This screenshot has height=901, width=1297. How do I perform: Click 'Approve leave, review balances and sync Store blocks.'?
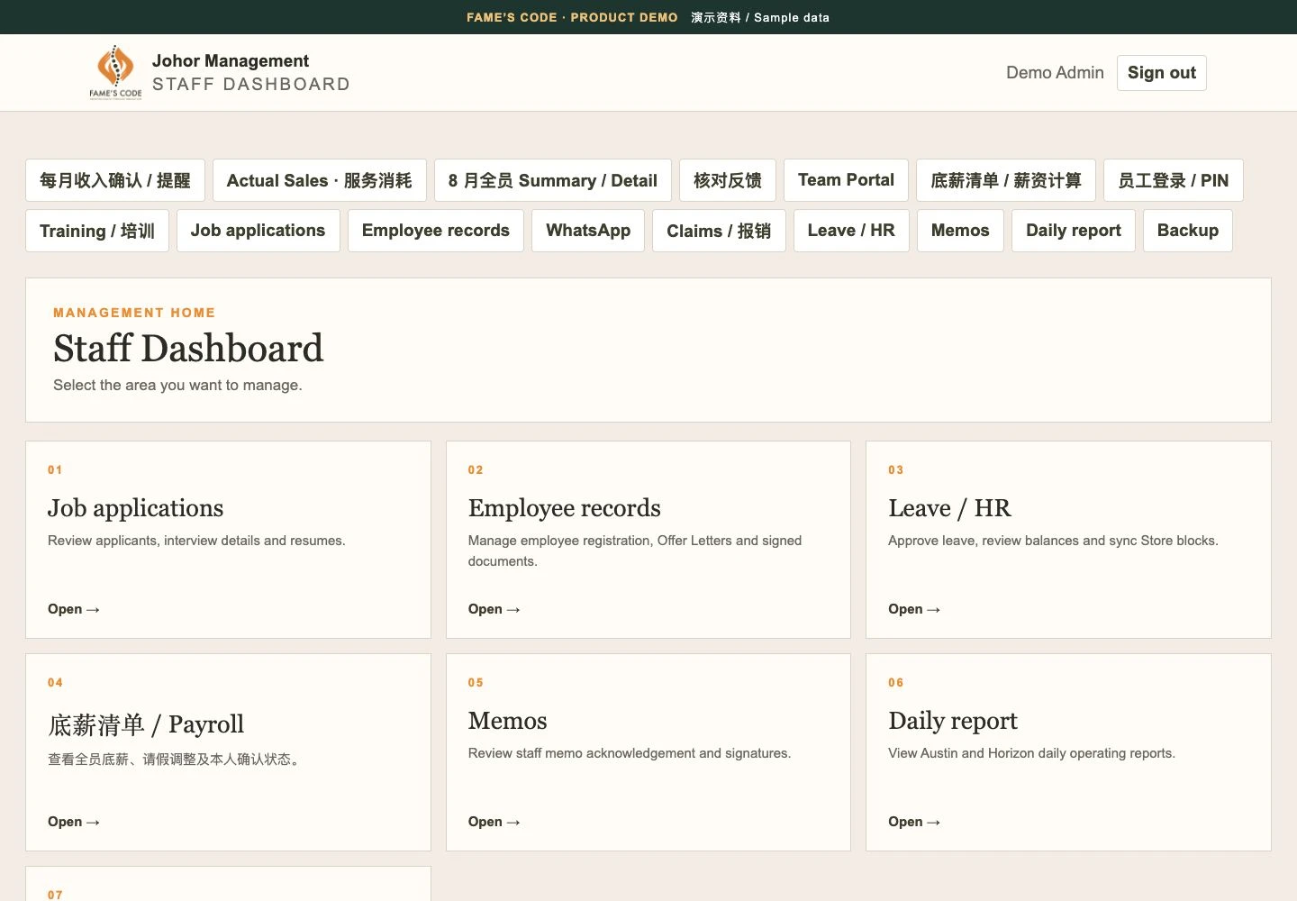point(1053,541)
